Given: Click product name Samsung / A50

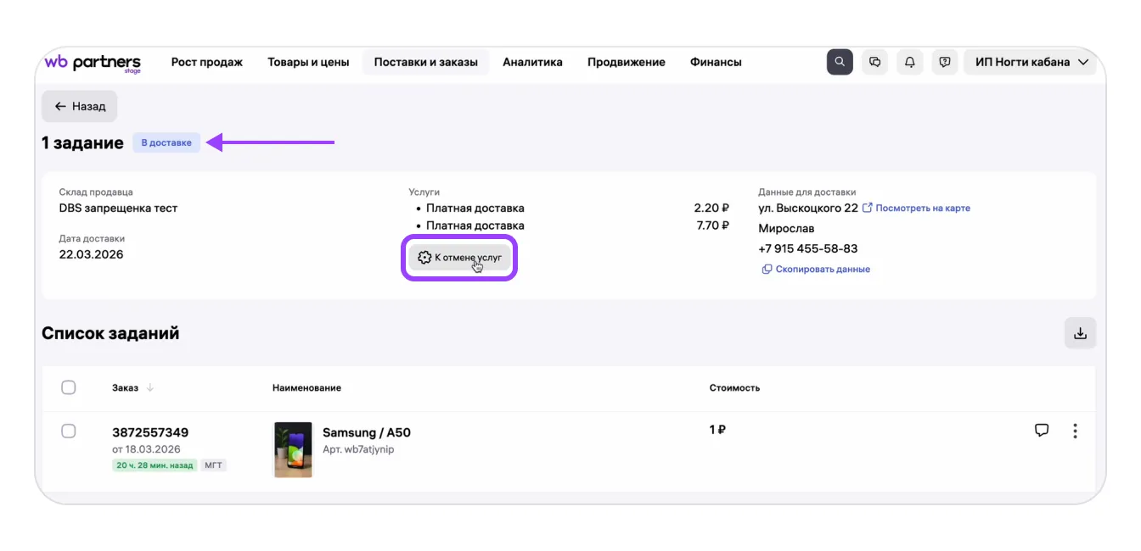Looking at the screenshot, I should click(367, 432).
